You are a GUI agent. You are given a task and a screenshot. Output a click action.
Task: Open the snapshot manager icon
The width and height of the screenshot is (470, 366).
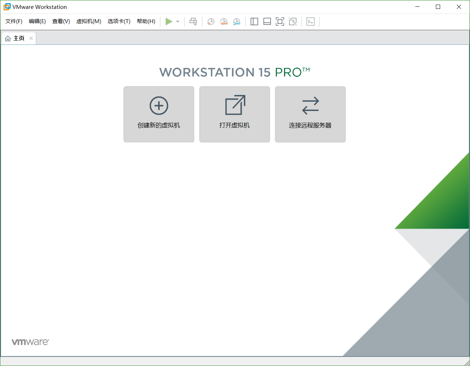[x=236, y=22]
